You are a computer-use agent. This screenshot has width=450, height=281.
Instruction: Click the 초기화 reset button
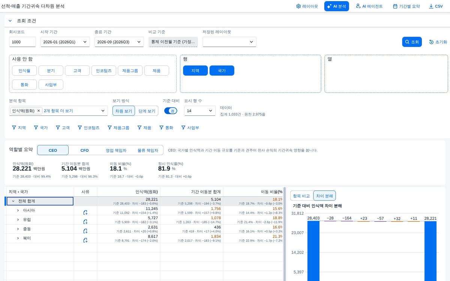[x=438, y=42]
